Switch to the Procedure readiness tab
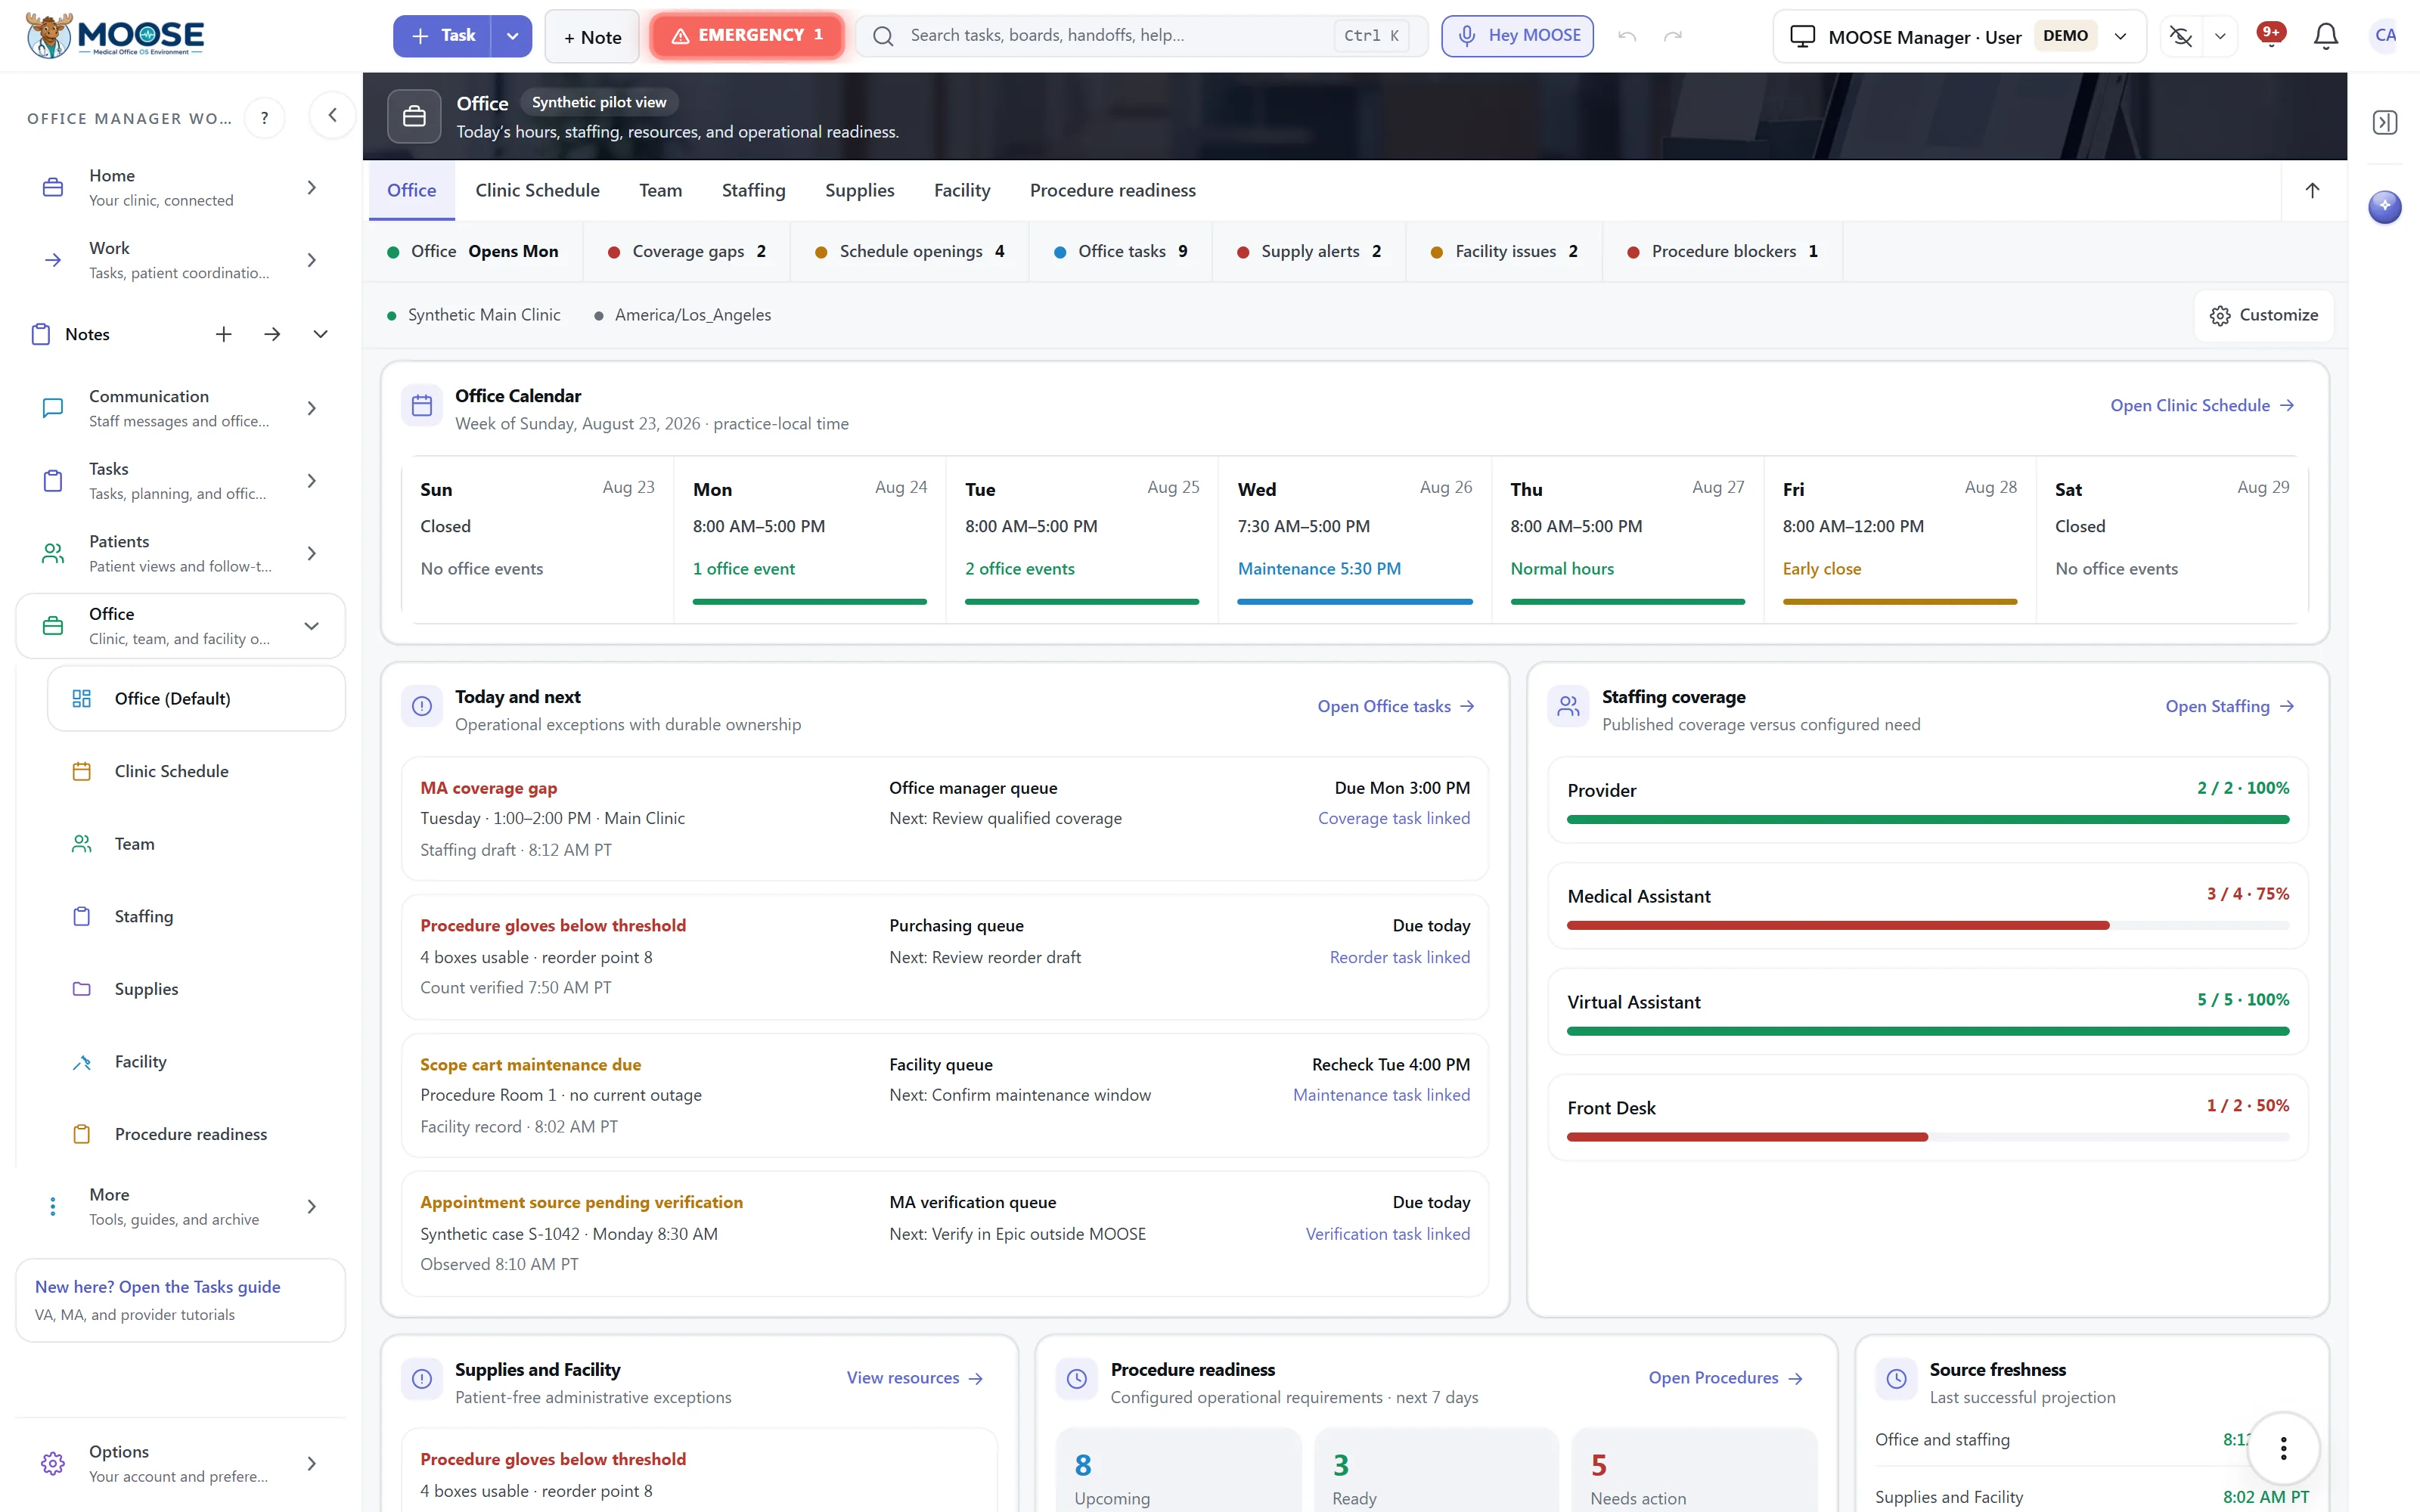This screenshot has width=2420, height=1512. pyautogui.click(x=1112, y=190)
